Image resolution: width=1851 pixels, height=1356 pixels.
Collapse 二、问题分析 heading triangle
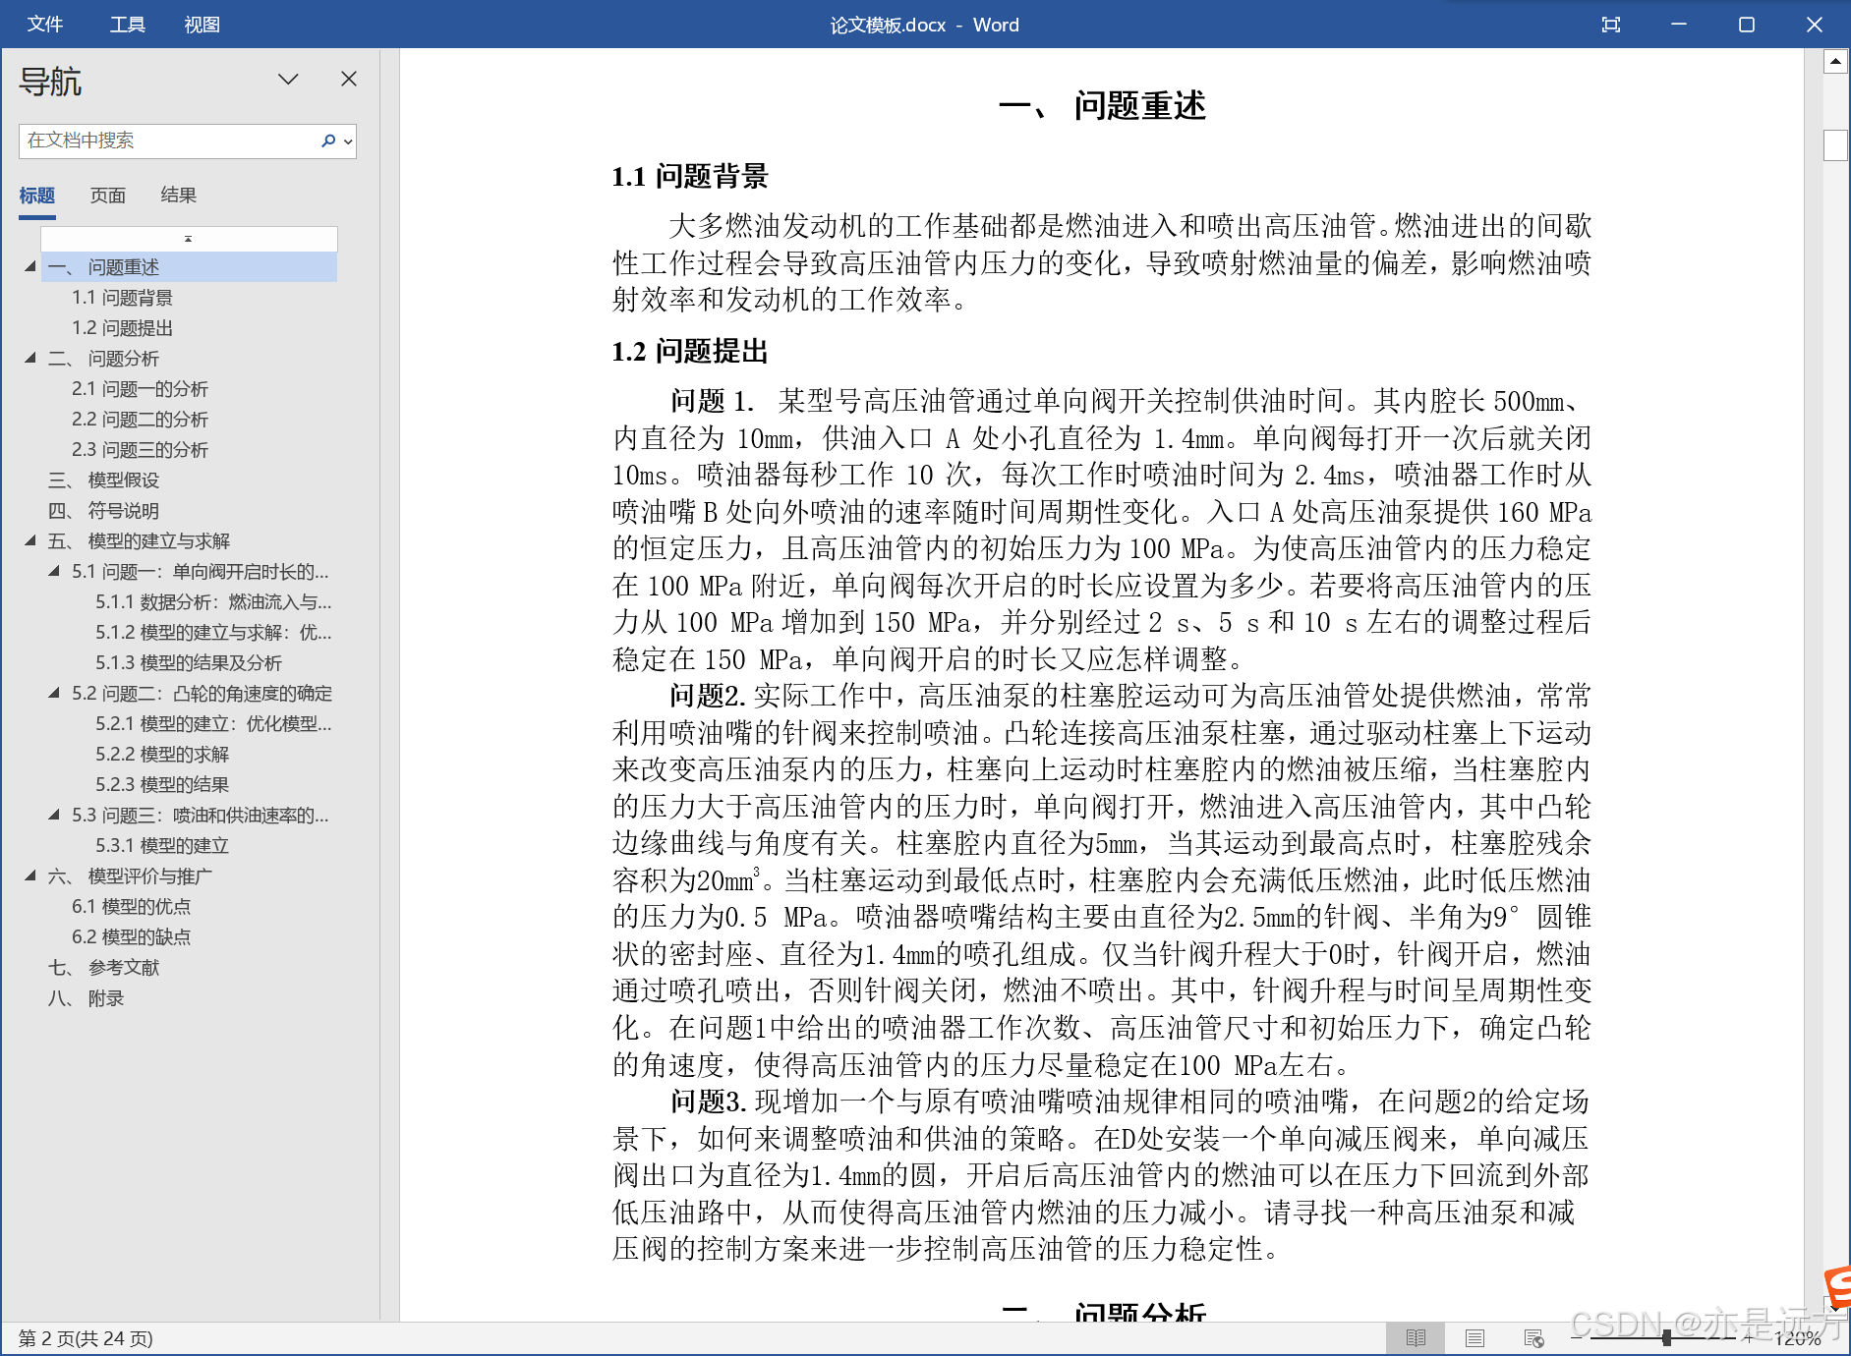30,358
